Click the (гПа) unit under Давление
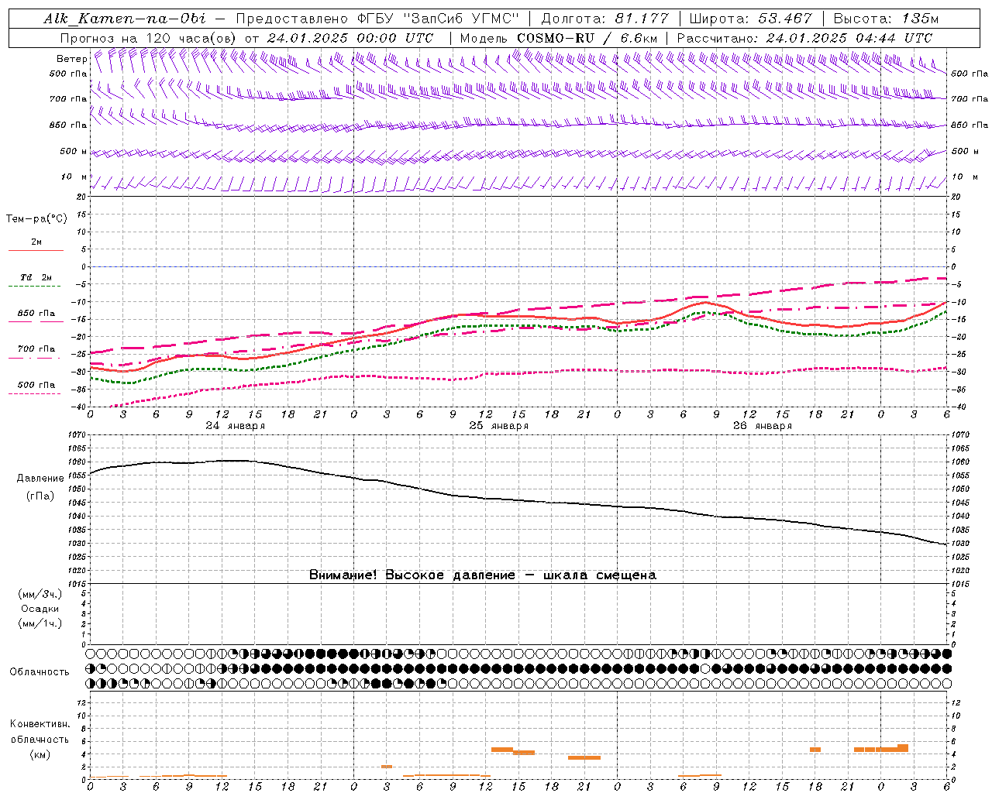This screenshot has height=793, width=992. pos(40,496)
